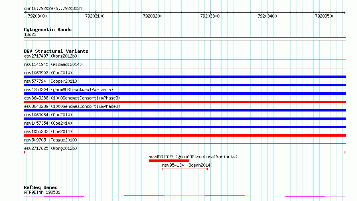
Task: Click the esv2717497 (Wong2012b) variant label
Action: (x=51, y=56)
